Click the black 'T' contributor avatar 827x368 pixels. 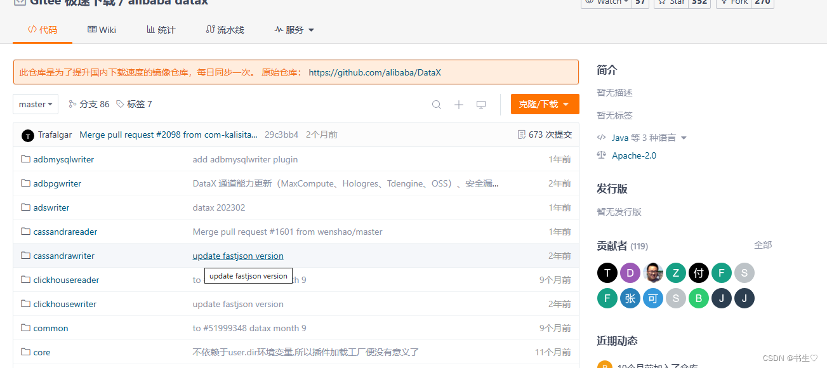[x=607, y=273]
